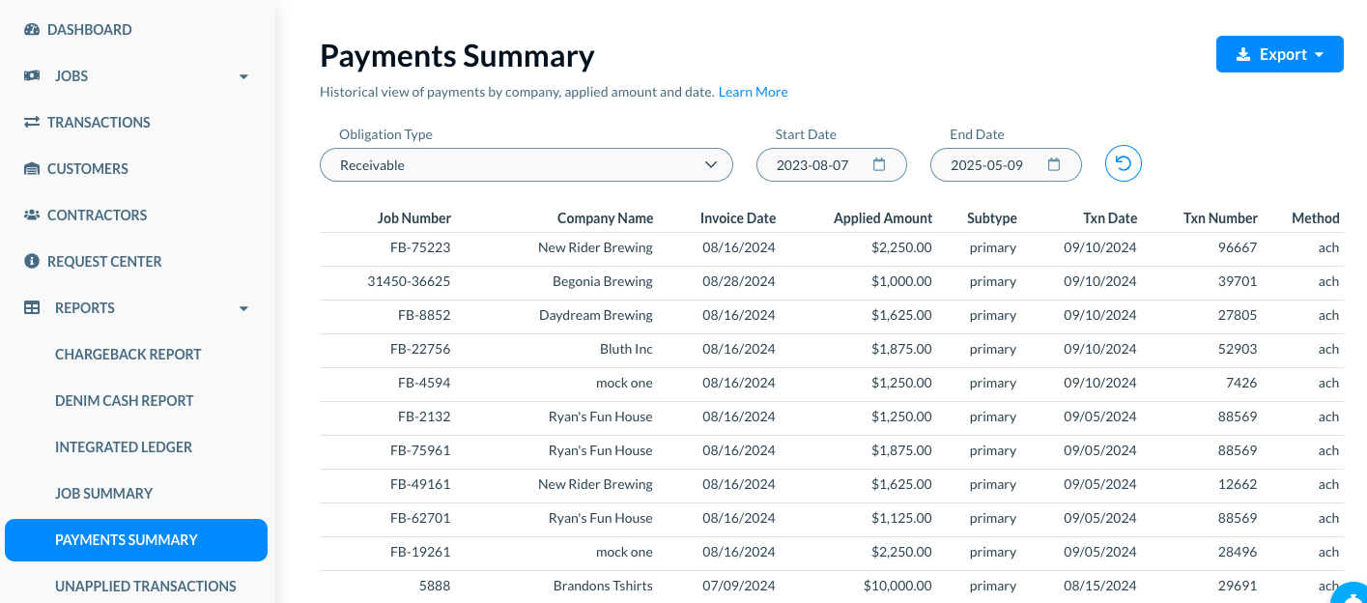Viewport: 1367px width, 603px height.
Task: Sort by Job Number column header
Action: [x=413, y=218]
